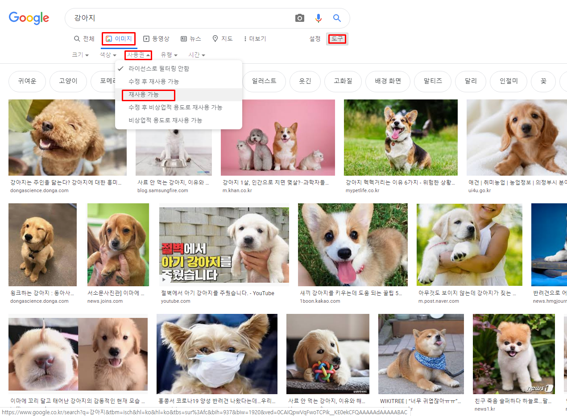567x416 pixels.
Task: Open WIKITREE shiba with blue bandana image
Action: pyautogui.click(x=421, y=354)
